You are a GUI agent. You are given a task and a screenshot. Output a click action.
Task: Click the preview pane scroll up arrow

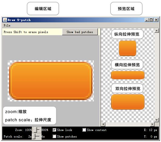click(x=157, y=31)
